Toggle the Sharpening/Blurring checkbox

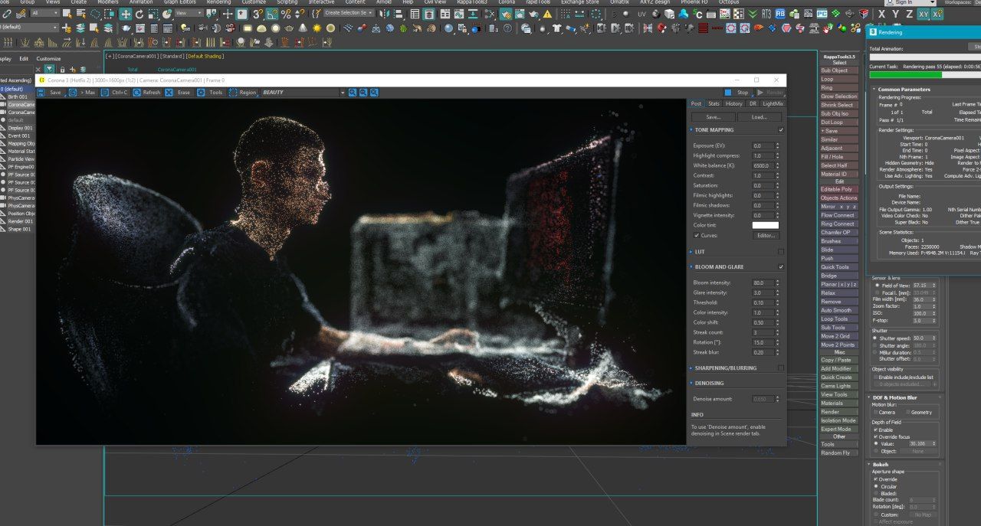[780, 368]
